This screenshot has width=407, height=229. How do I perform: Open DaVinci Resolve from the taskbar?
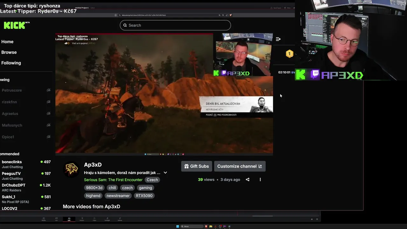229,226
